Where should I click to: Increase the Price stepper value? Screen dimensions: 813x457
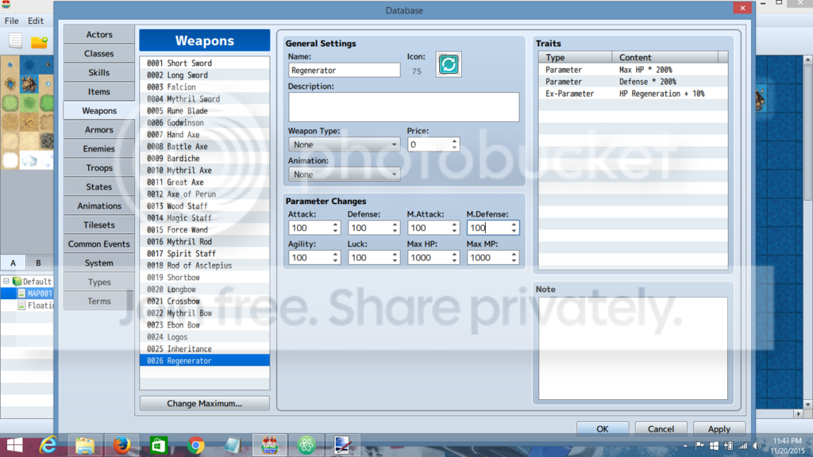point(454,141)
